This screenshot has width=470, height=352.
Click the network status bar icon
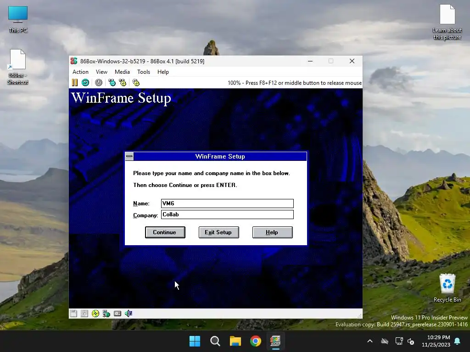pyautogui.click(x=106, y=313)
